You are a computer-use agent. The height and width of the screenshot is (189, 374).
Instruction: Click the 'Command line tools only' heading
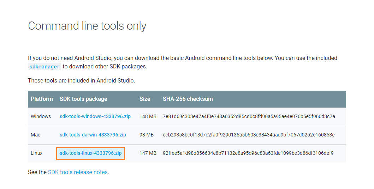87,26
